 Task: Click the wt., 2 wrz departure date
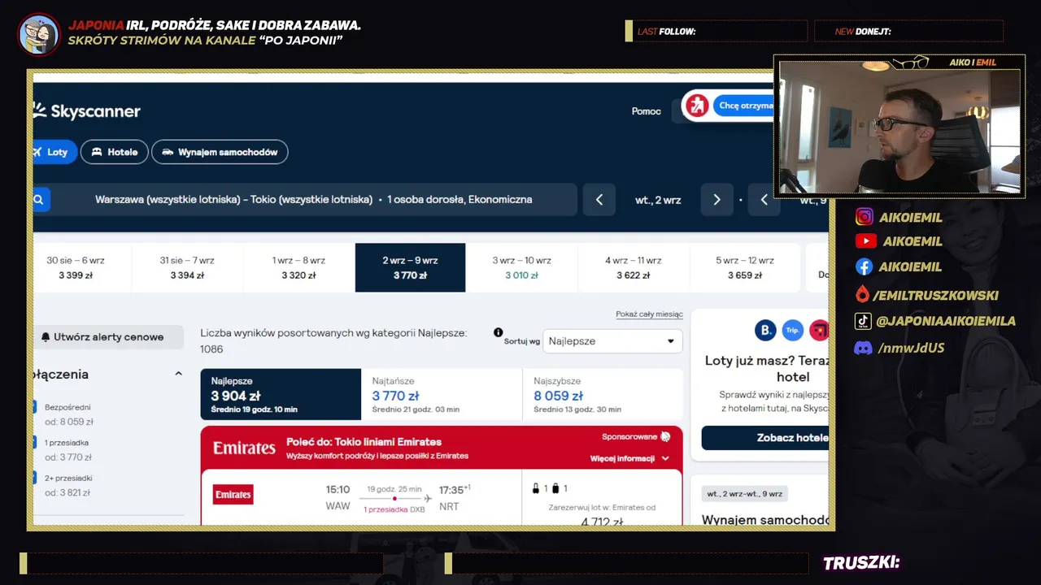[658, 200]
